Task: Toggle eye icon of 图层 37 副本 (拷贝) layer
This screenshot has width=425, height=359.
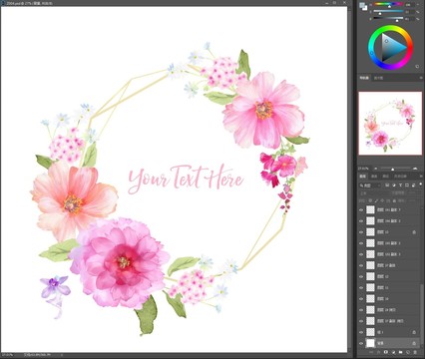Action: pos(361,321)
